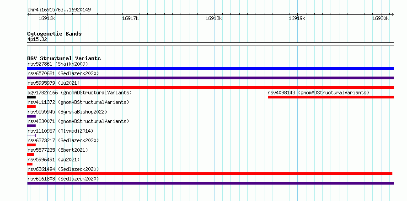Open the nsv4111372 gnomAD label
This screenshot has width=407, height=201.
[78, 102]
